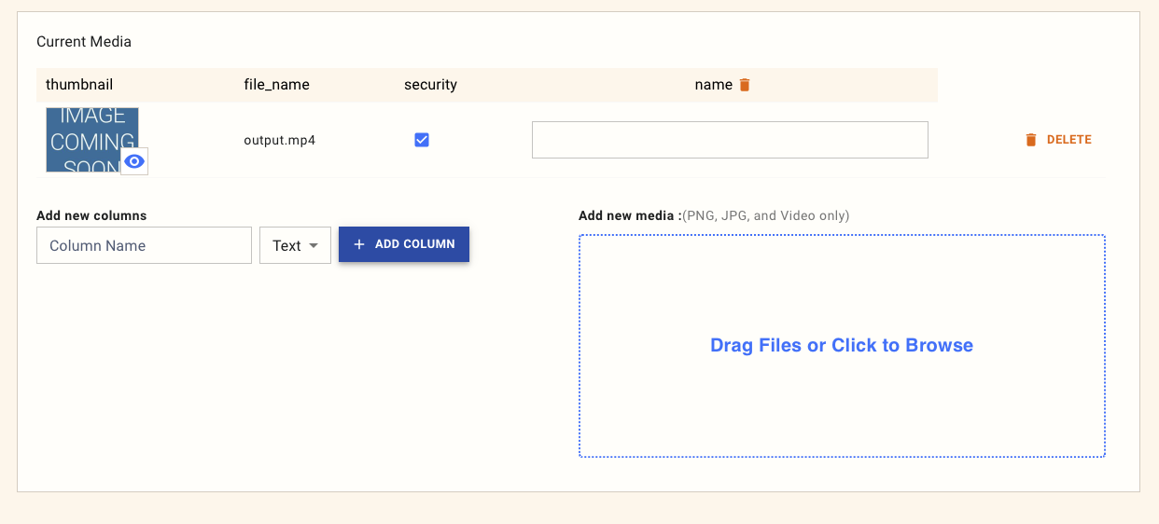Viewport: 1159px width, 524px height.
Task: Click the plus icon on ADD COLUMN
Action: 359,244
